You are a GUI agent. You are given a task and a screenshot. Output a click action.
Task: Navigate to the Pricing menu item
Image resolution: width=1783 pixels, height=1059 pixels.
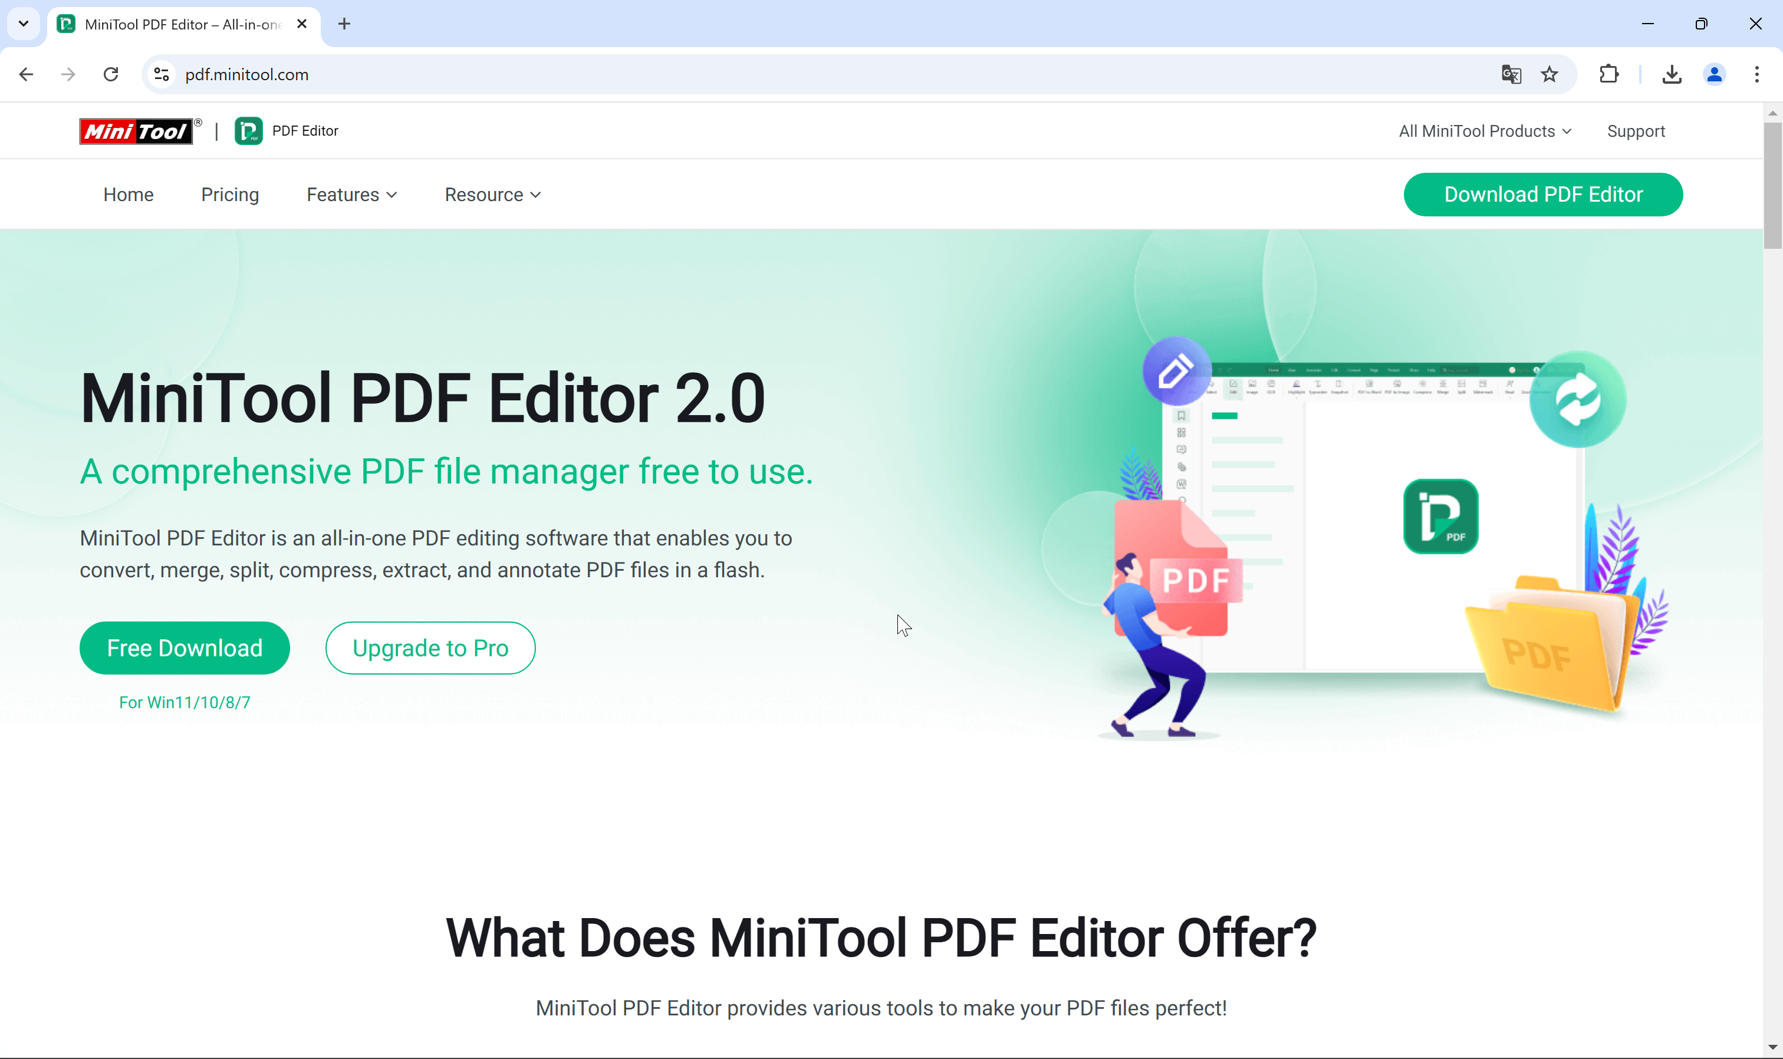pos(230,194)
